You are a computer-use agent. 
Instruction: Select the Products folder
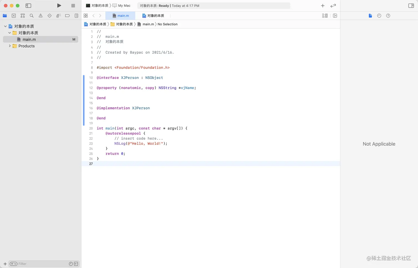(27, 46)
